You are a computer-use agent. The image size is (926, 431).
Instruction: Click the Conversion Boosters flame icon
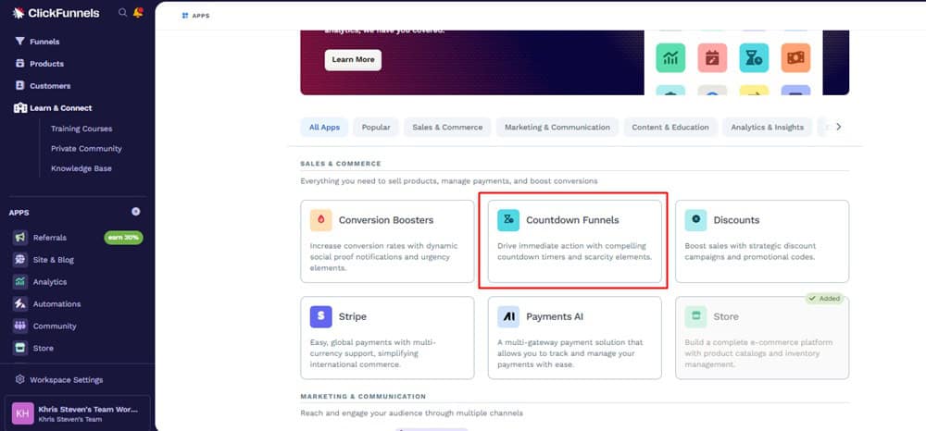pos(320,220)
